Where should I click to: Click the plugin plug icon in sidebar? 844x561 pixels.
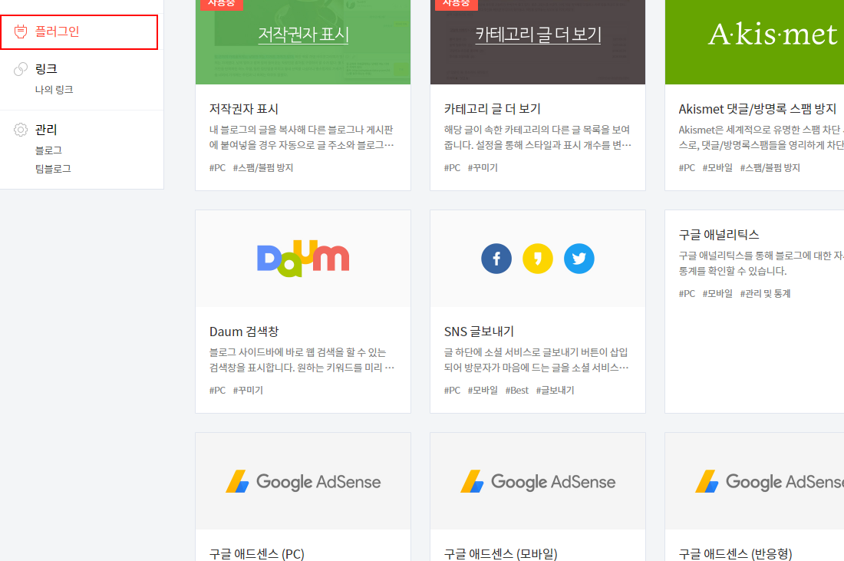(x=21, y=31)
